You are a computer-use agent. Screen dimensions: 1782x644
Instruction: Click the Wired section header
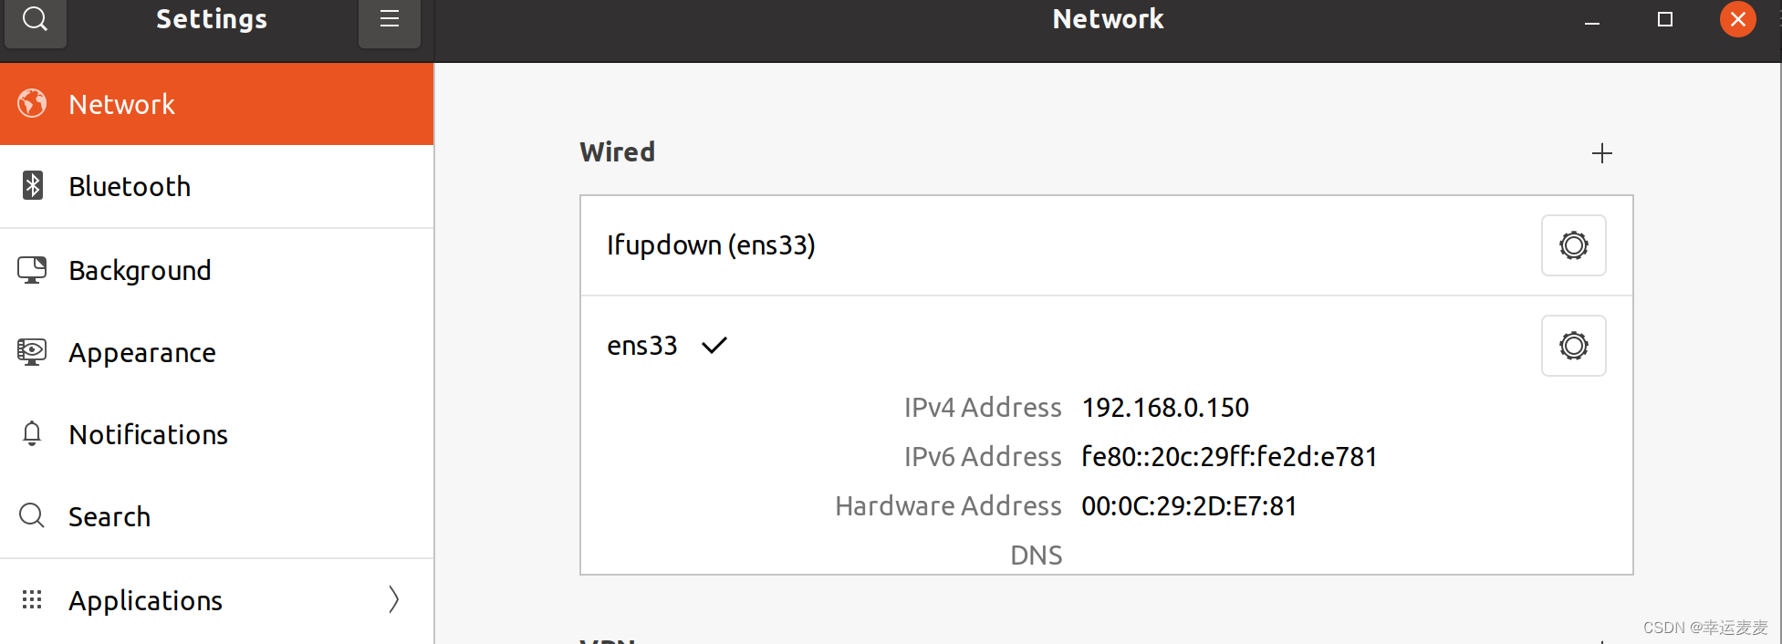coord(618,151)
